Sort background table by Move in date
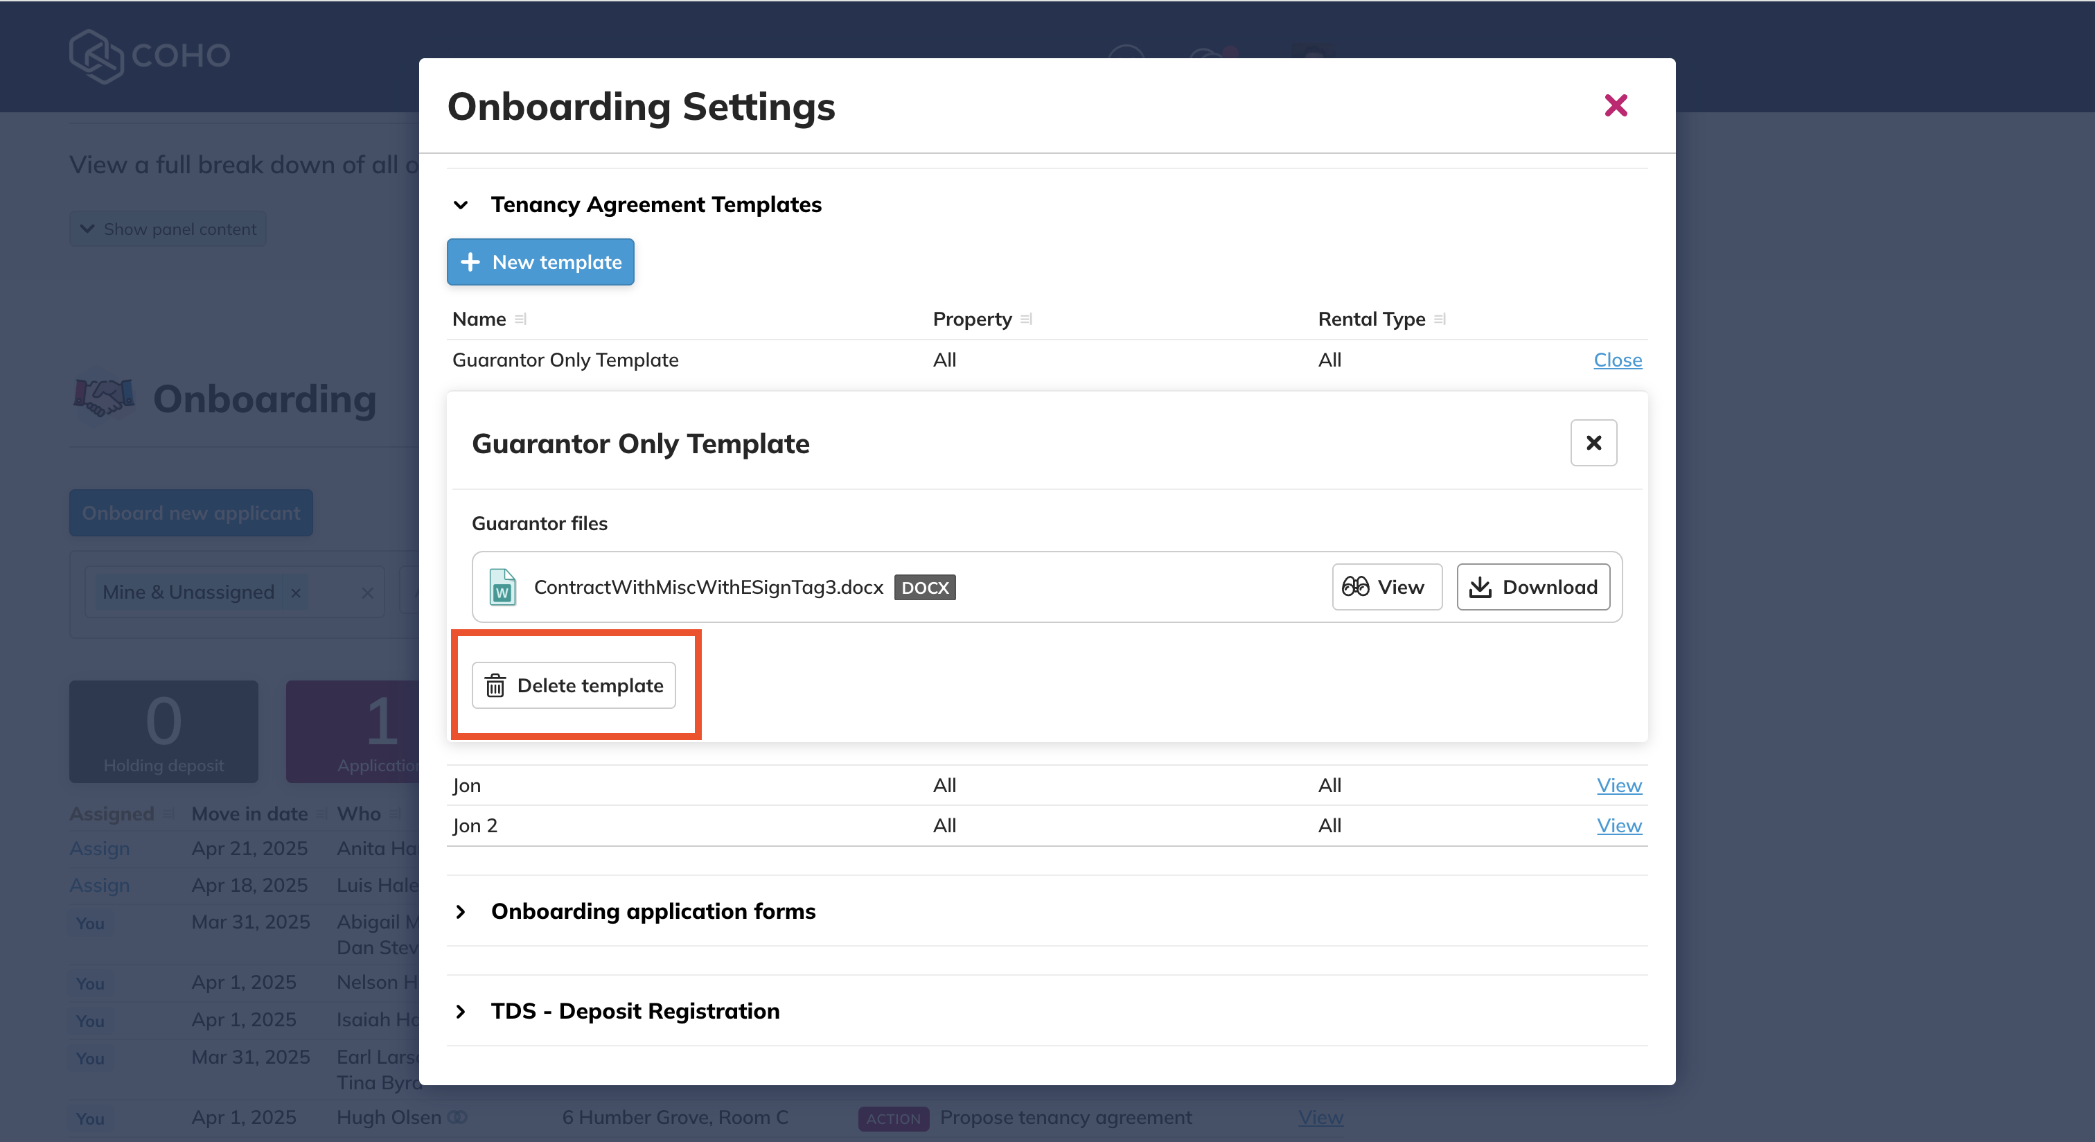 (321, 814)
